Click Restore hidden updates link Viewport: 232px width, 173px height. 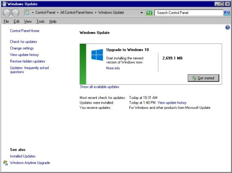click(x=27, y=61)
